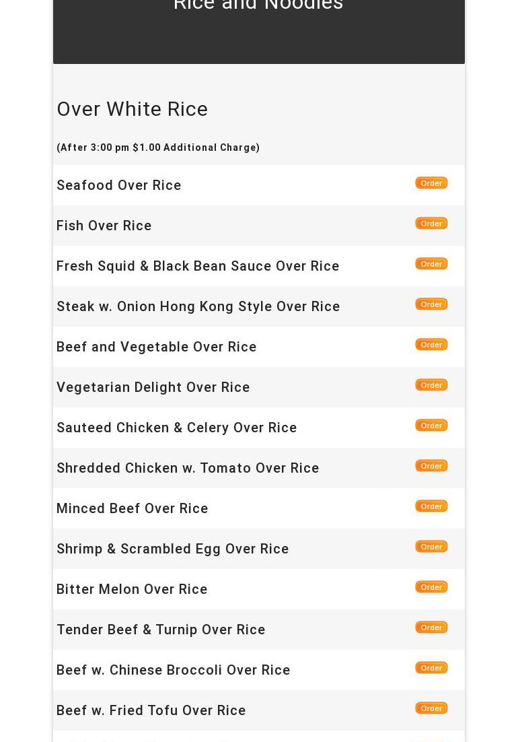The height and width of the screenshot is (742, 518).
Task: Click Order button for Seafood Over Rice
Action: (431, 183)
